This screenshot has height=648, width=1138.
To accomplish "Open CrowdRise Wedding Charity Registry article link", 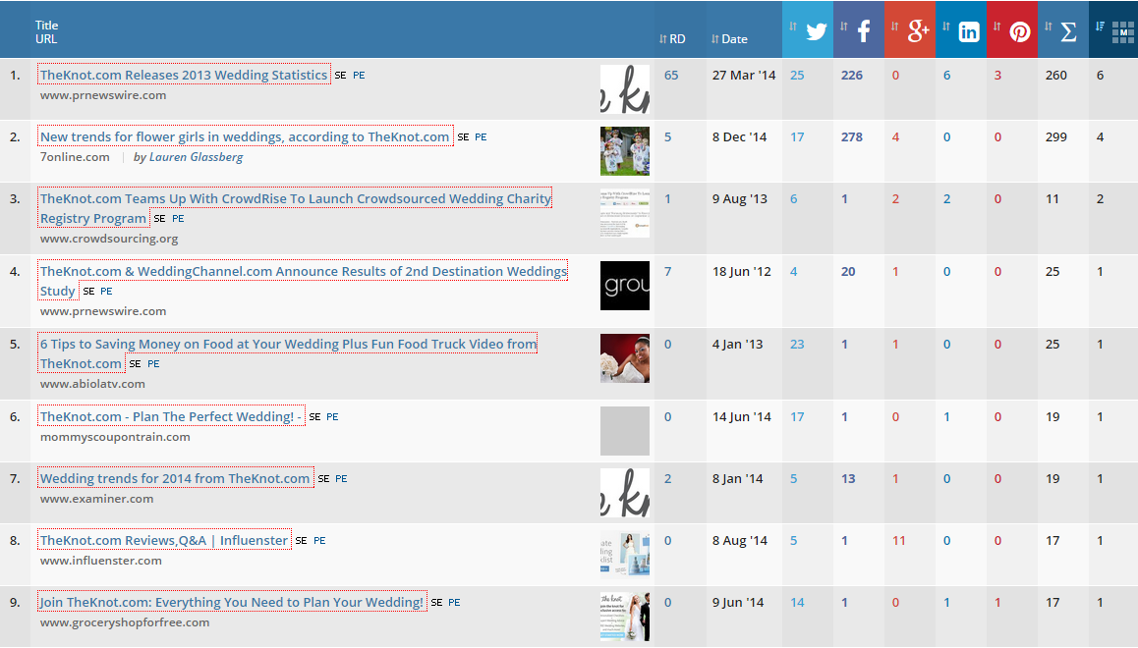I will click(296, 208).
